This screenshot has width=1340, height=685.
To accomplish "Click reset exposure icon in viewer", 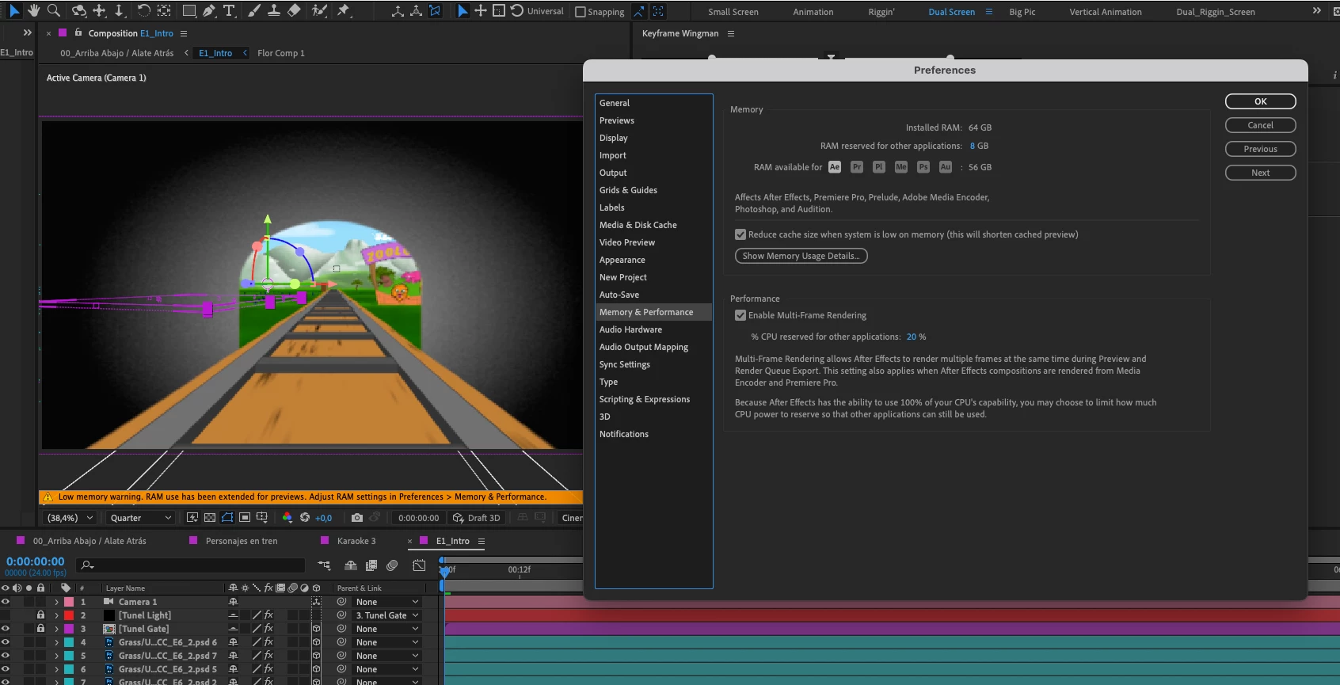I will pyautogui.click(x=305, y=518).
